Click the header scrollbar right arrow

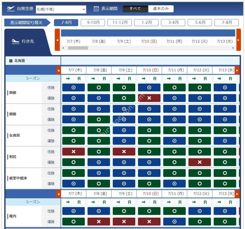pos(233,48)
